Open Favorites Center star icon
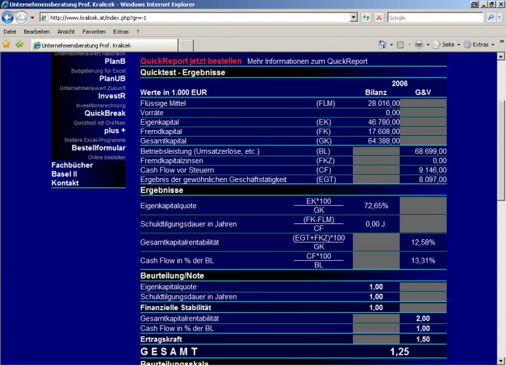The image size is (506, 366). click(7, 45)
